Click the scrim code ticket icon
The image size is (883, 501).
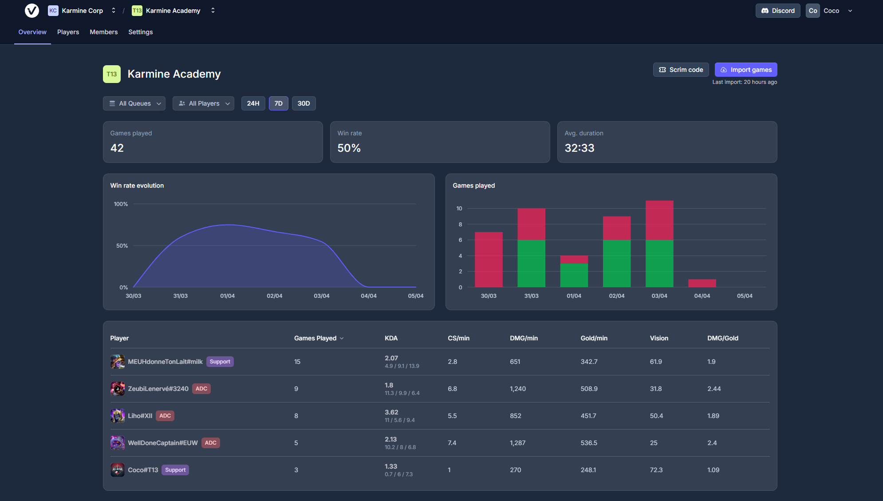[662, 70]
